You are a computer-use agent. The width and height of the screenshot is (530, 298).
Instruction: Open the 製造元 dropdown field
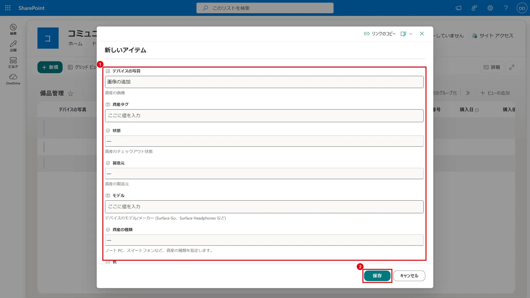264,174
